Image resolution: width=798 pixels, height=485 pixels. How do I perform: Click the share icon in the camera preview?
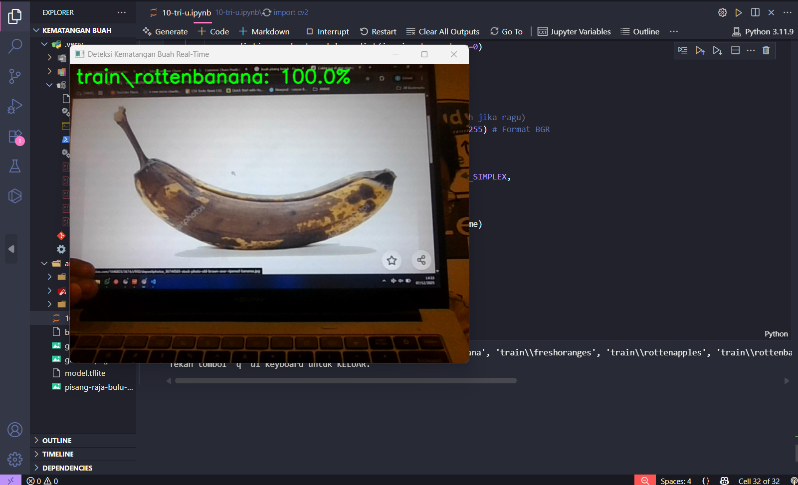pyautogui.click(x=421, y=260)
